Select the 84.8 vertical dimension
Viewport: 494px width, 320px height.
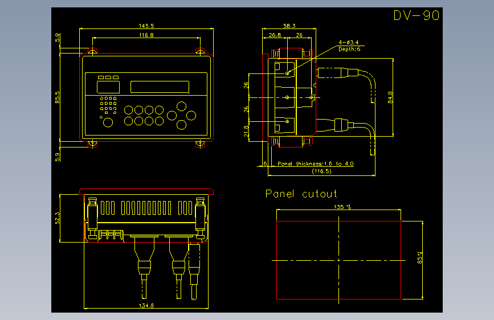pos(390,97)
